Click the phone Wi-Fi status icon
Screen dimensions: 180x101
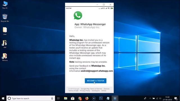(x=109, y=8)
